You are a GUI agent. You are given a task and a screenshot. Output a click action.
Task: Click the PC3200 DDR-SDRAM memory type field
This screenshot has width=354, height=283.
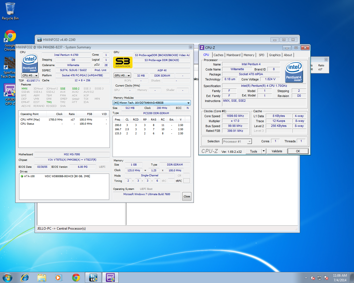[x=156, y=113]
